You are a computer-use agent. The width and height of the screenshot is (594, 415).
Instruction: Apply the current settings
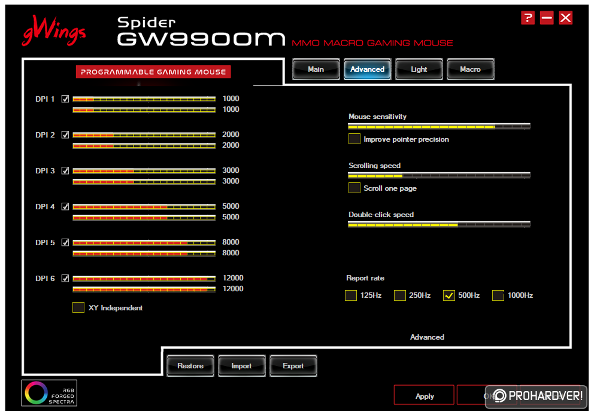[425, 396]
